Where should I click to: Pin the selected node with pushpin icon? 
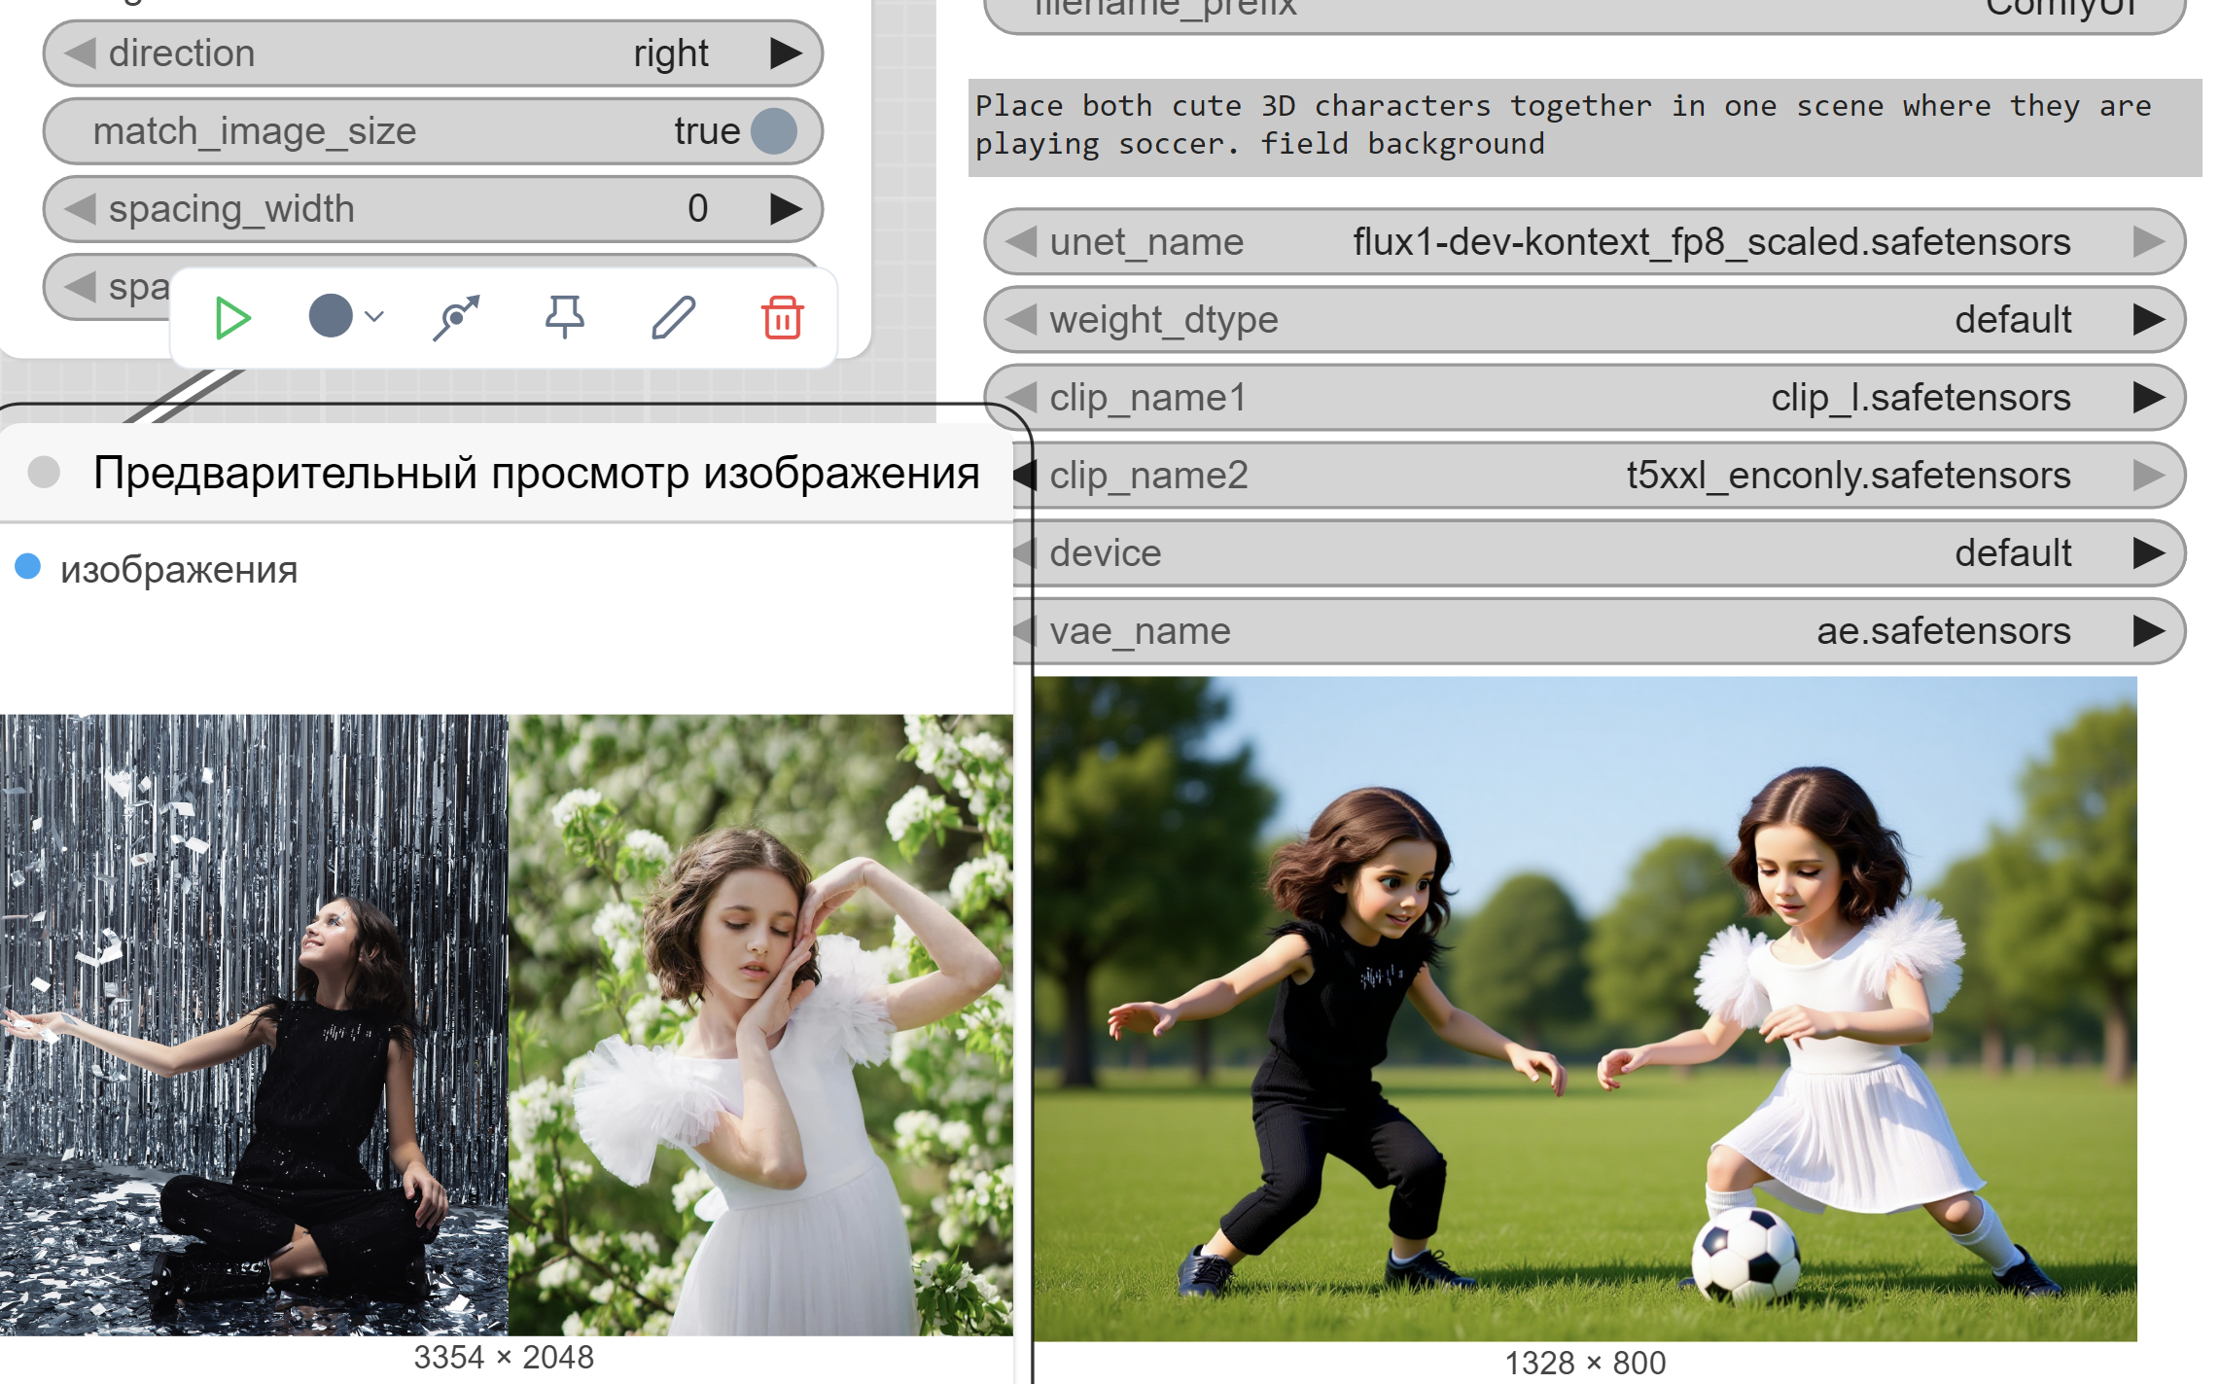click(x=564, y=317)
